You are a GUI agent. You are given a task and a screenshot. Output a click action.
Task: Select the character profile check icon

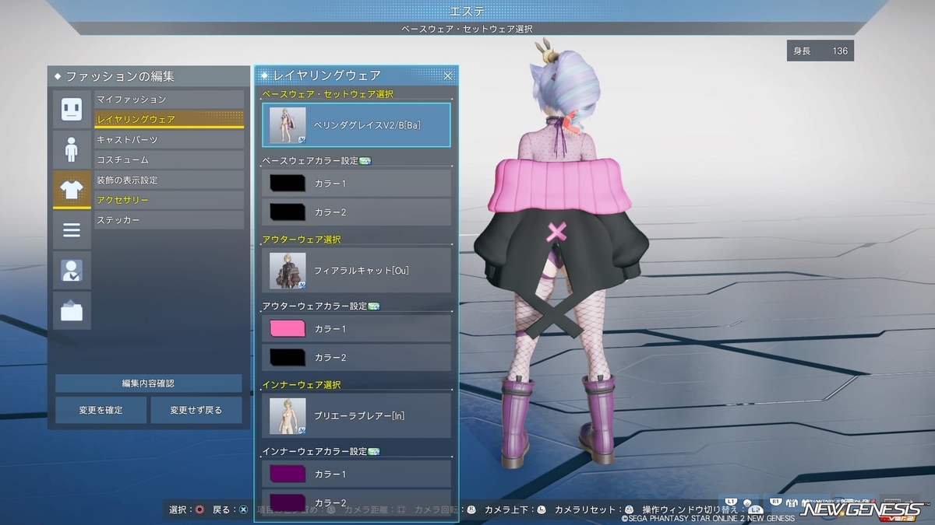(72, 271)
